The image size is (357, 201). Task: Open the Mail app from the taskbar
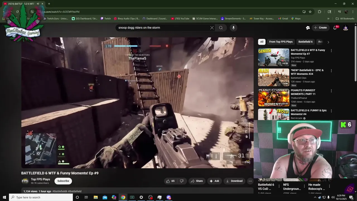pos(105,197)
